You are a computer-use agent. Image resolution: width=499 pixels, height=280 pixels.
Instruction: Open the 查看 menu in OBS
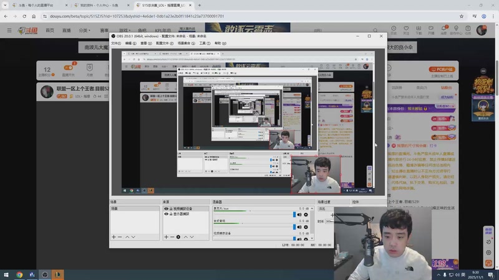[x=146, y=43]
